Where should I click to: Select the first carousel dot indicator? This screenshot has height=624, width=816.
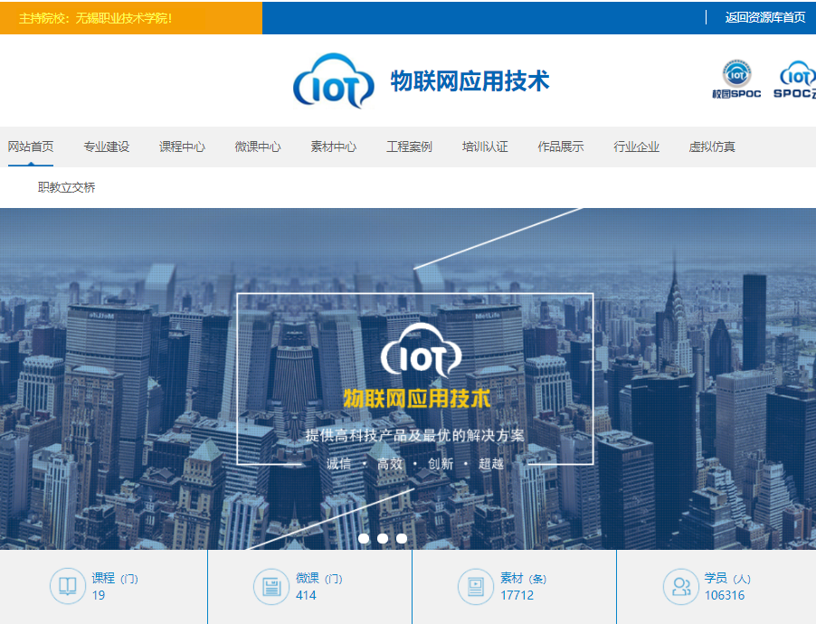(x=364, y=538)
